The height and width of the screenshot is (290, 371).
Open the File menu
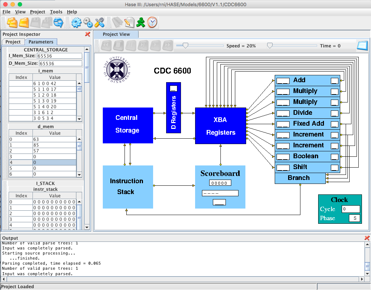7,12
